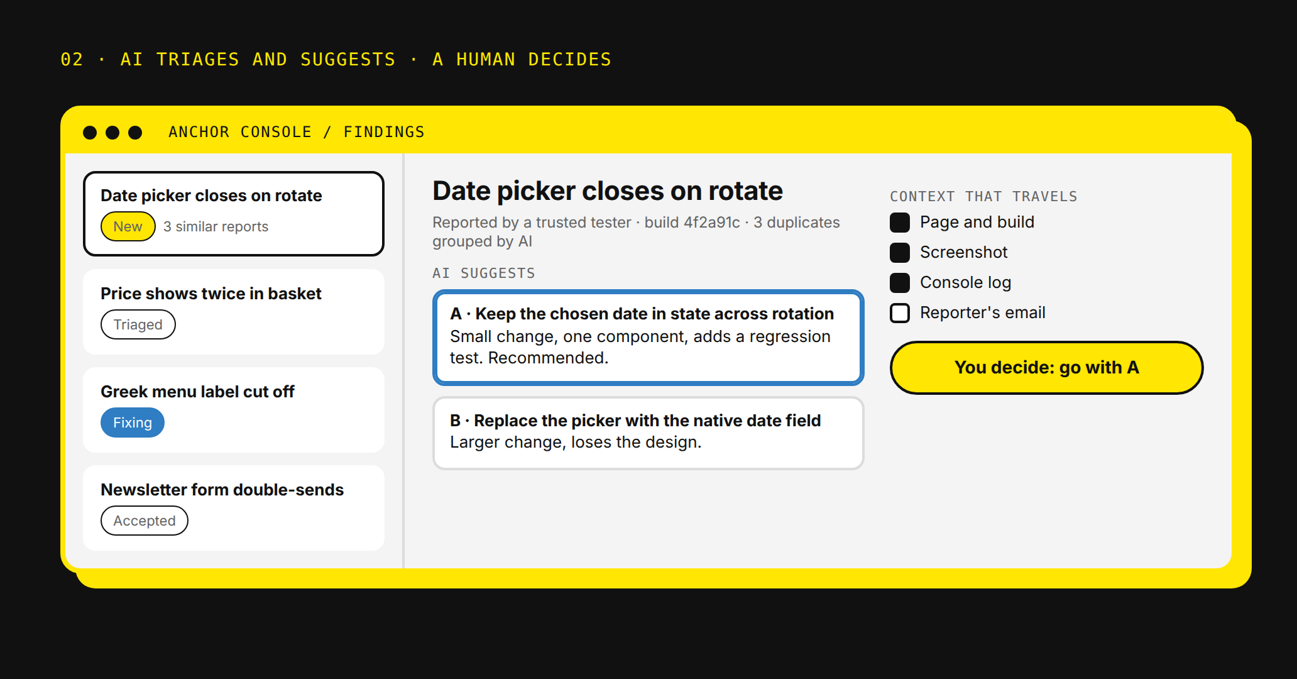
Task: Click the 'CONTEXT THAT TRAVELS' label
Action: pos(983,197)
